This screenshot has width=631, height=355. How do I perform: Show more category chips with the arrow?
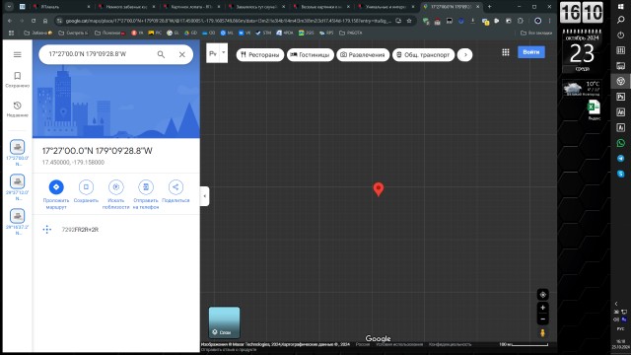pyautogui.click(x=465, y=55)
